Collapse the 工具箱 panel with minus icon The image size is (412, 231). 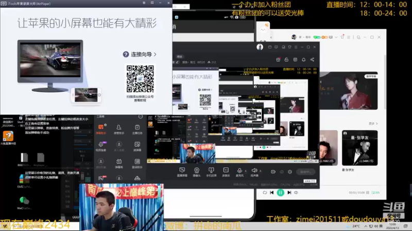[x=140, y=117]
